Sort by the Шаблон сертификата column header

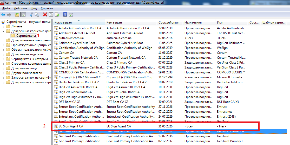(x=274, y=22)
